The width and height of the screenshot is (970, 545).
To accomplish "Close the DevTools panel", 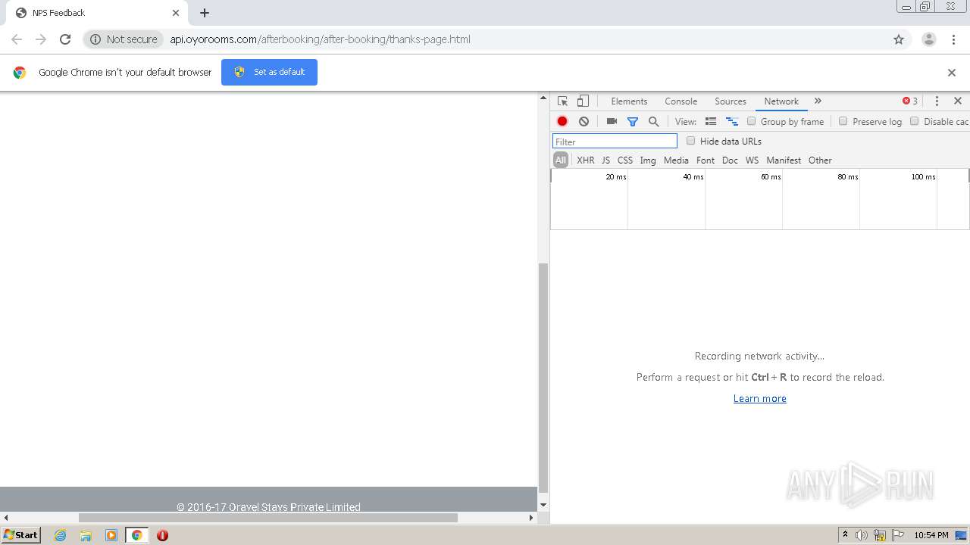I will tap(958, 101).
